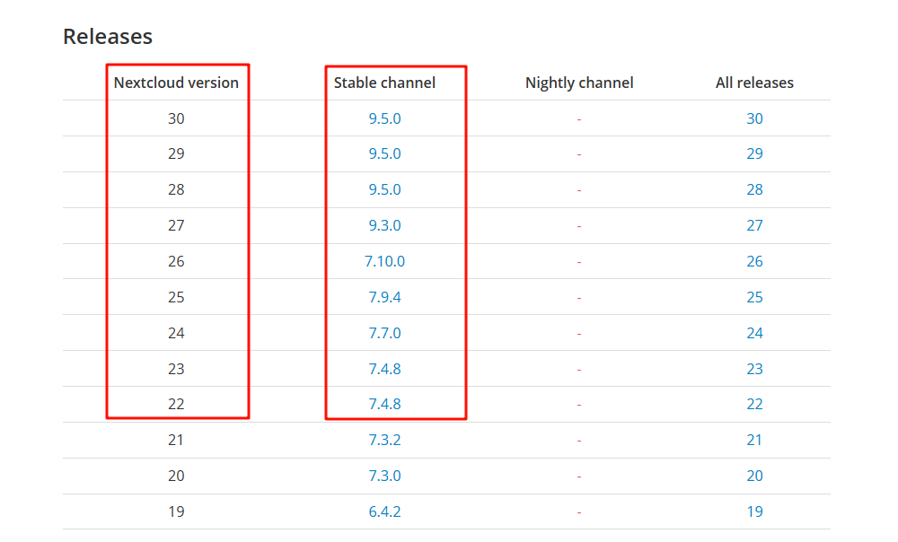View all releases for version 29

click(x=754, y=153)
